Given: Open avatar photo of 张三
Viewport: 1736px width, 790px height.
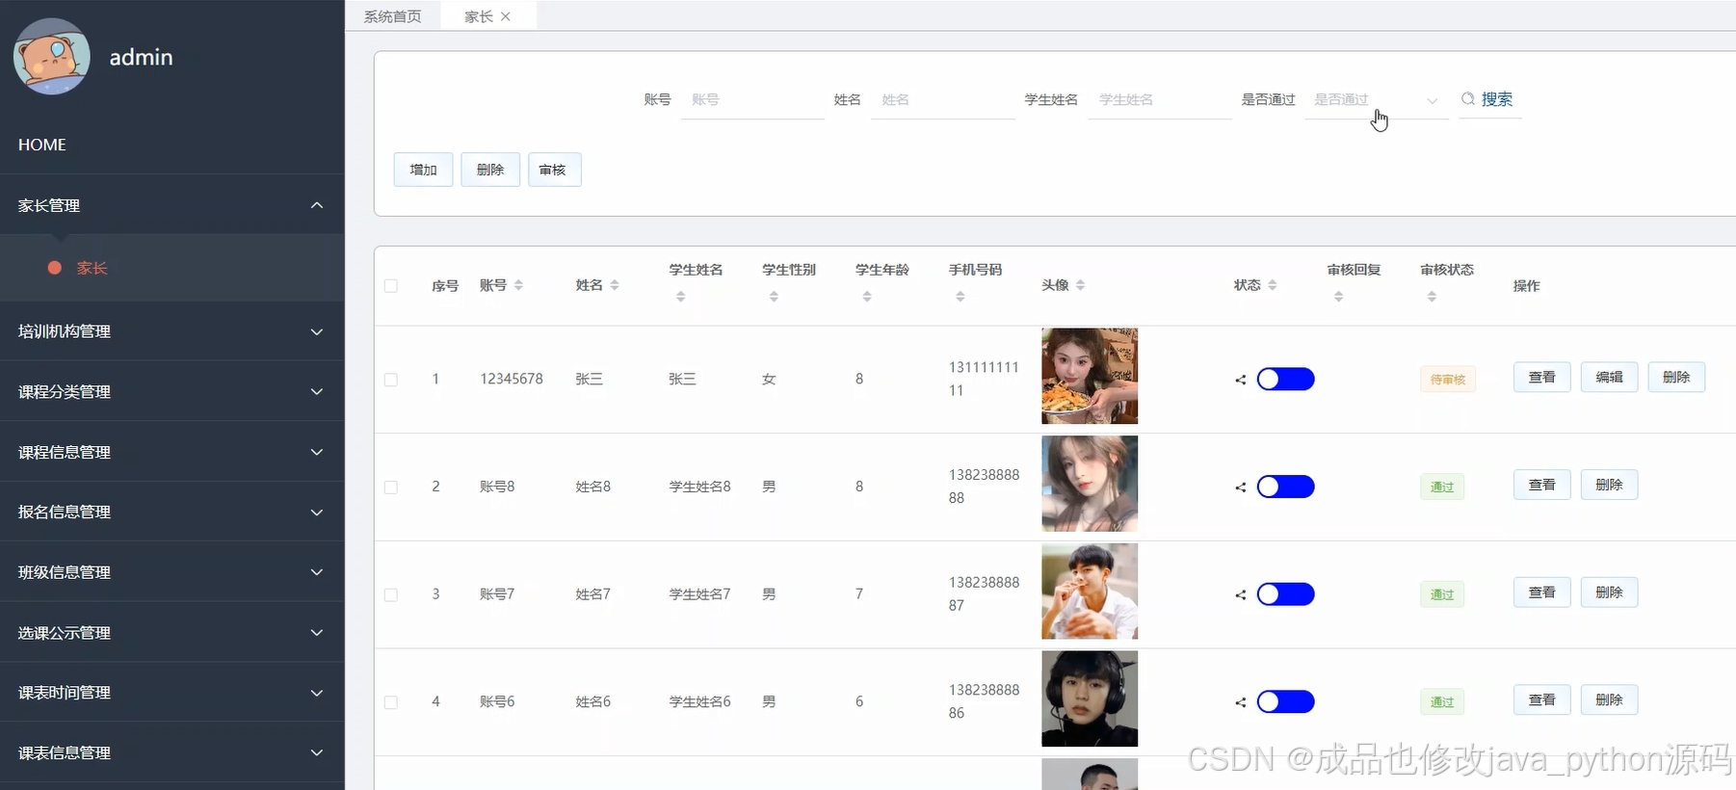Looking at the screenshot, I should pyautogui.click(x=1090, y=376).
